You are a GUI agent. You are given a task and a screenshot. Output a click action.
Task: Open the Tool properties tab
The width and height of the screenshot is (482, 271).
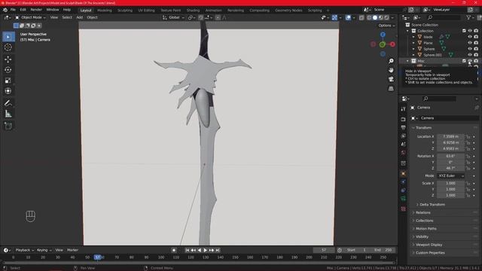point(404,109)
